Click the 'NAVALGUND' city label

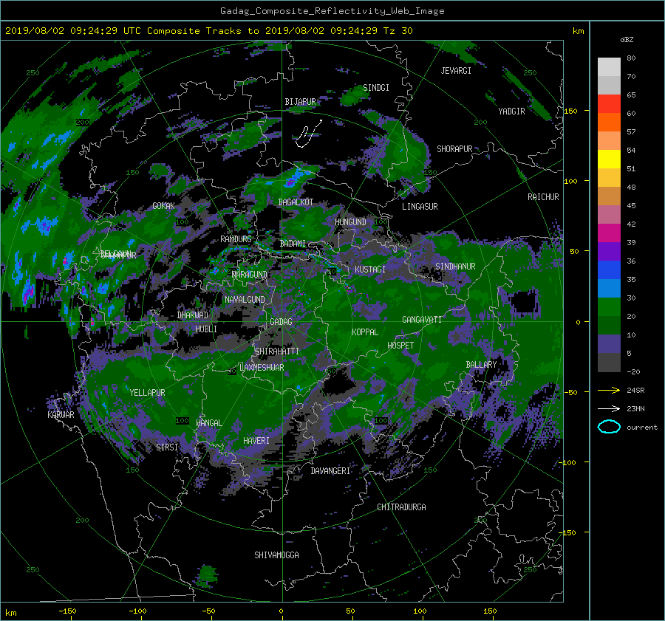(245, 300)
